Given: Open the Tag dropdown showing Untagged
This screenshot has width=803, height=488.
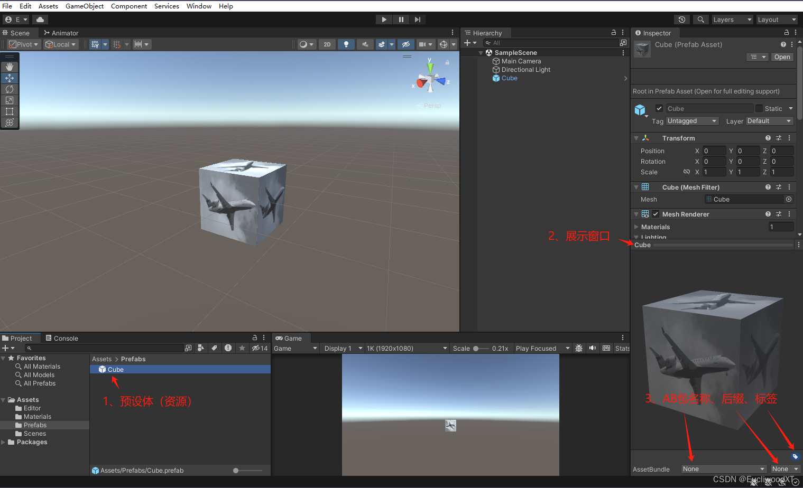Looking at the screenshot, I should 692,121.
